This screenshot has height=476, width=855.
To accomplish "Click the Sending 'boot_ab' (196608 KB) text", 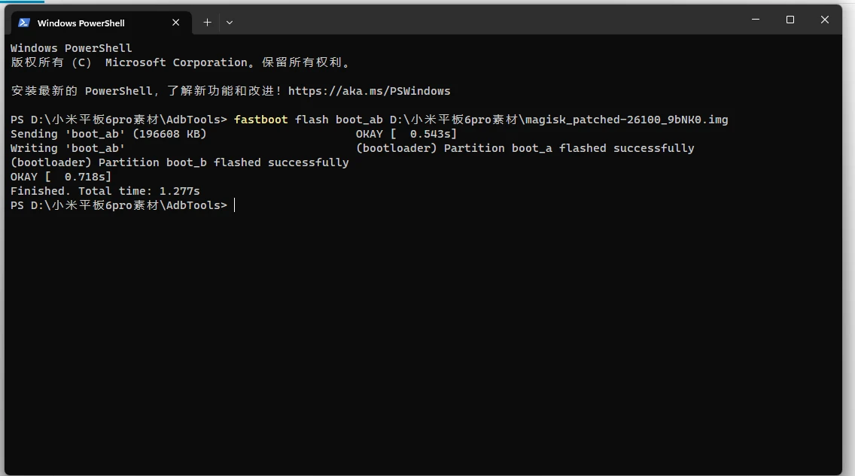I will [108, 134].
